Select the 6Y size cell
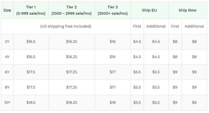 (x=7, y=72)
